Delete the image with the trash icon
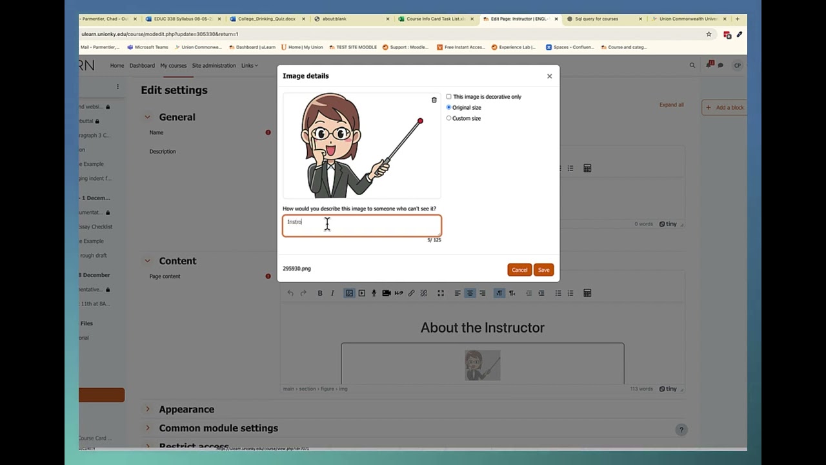 [434, 100]
